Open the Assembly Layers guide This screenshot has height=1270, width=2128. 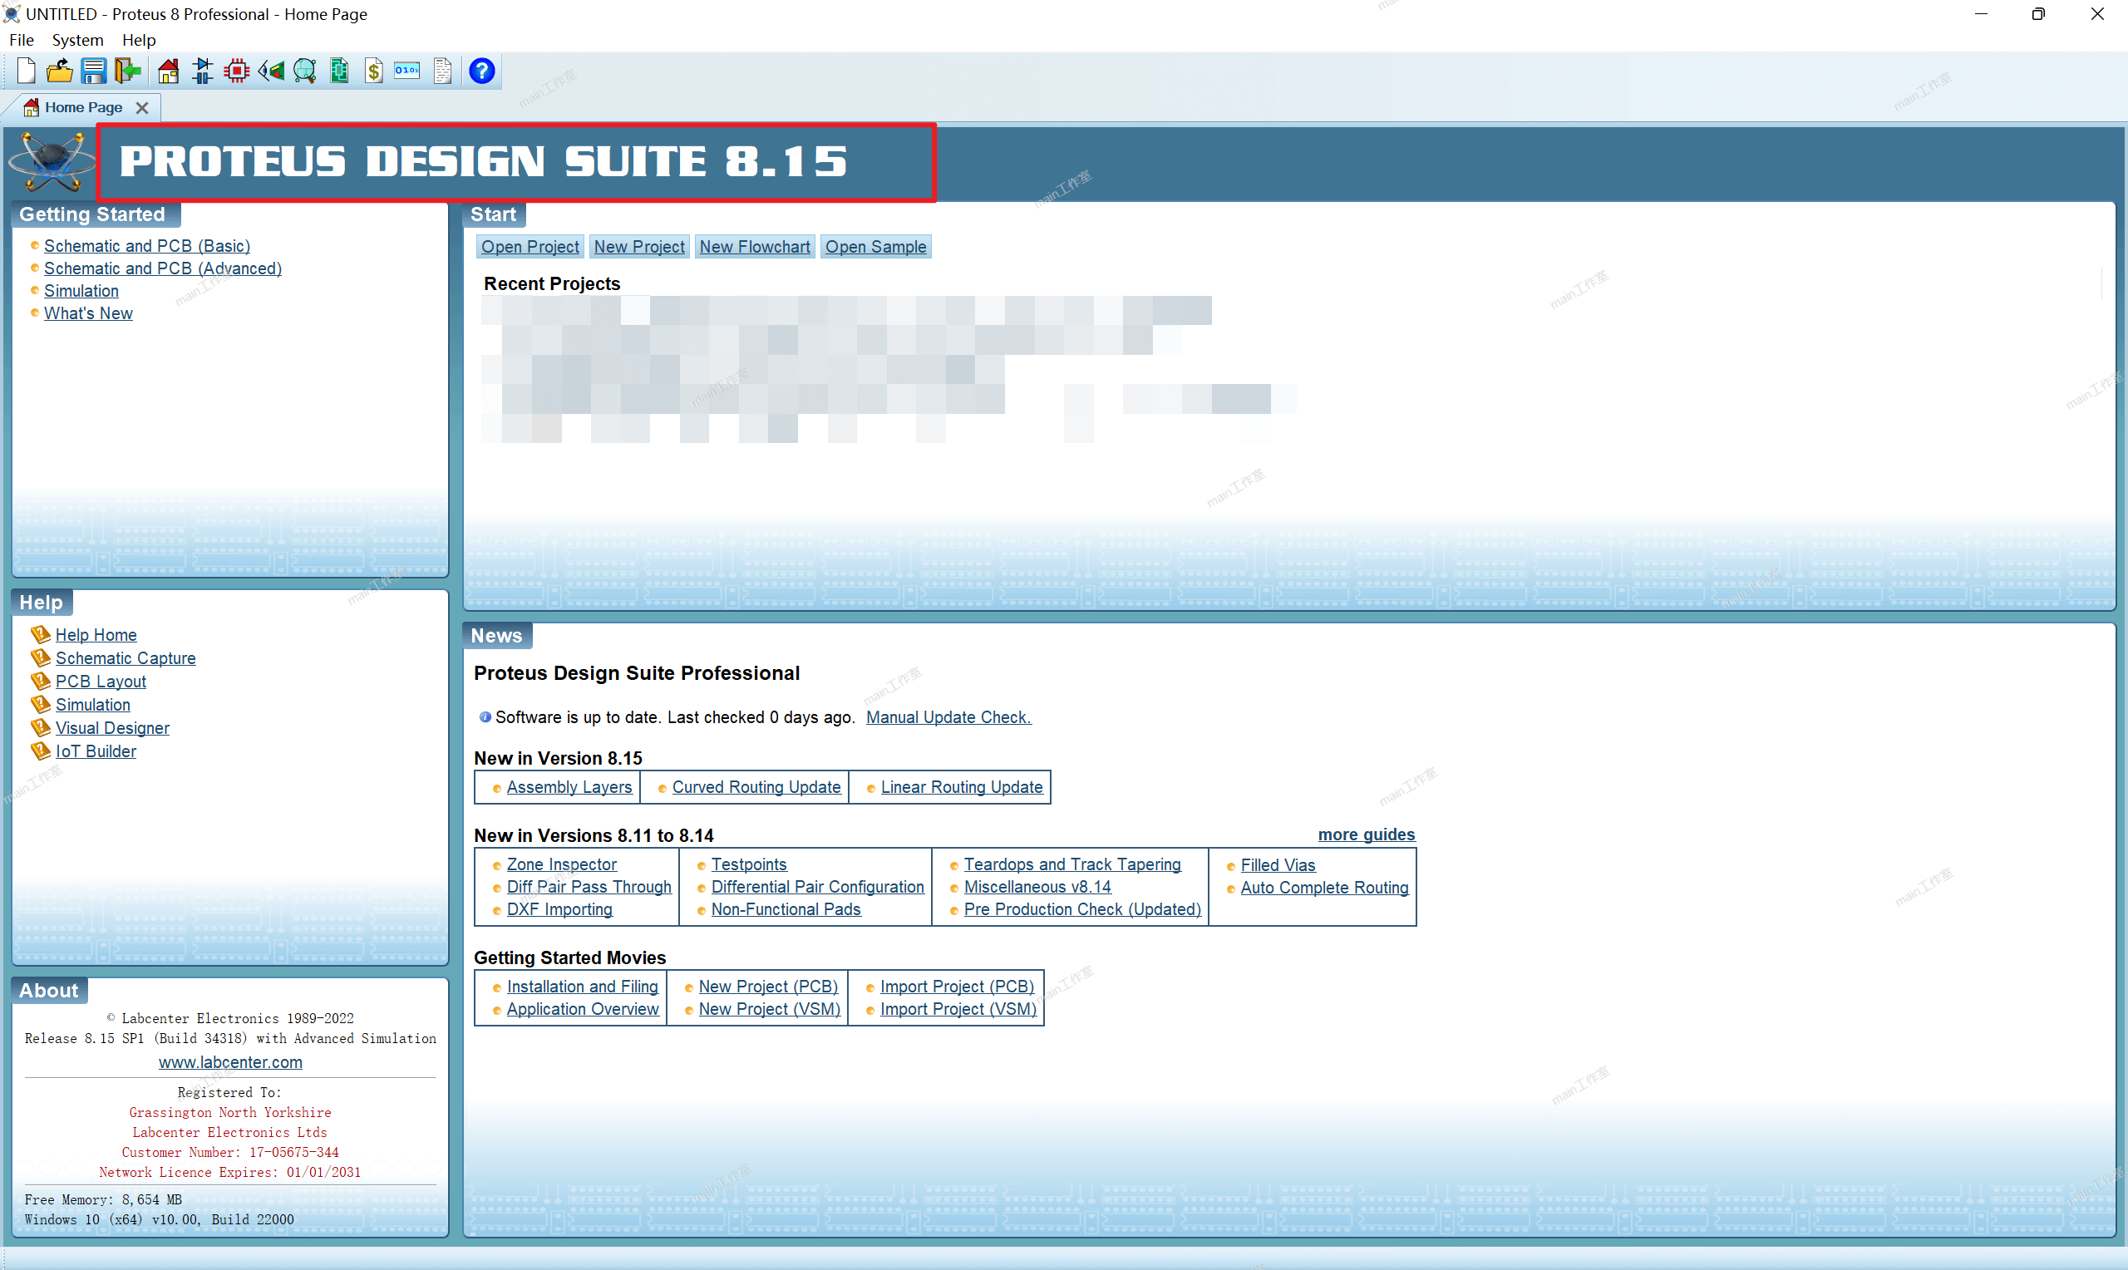click(569, 787)
